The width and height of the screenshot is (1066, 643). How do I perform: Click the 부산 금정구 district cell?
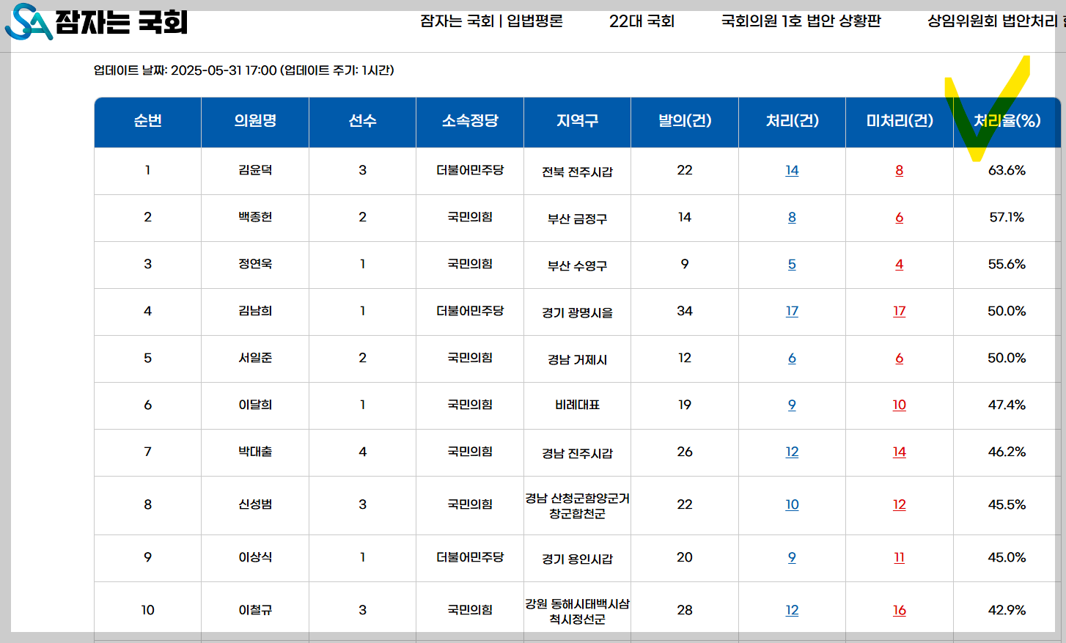(577, 218)
